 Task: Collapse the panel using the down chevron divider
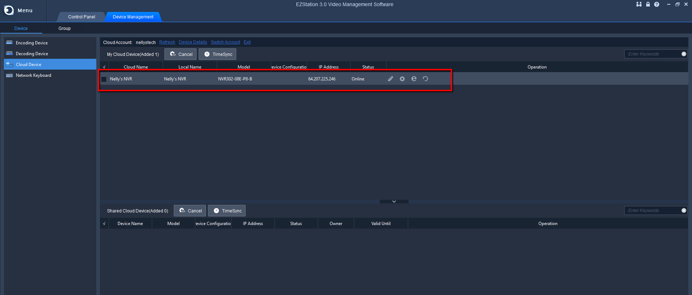394,202
